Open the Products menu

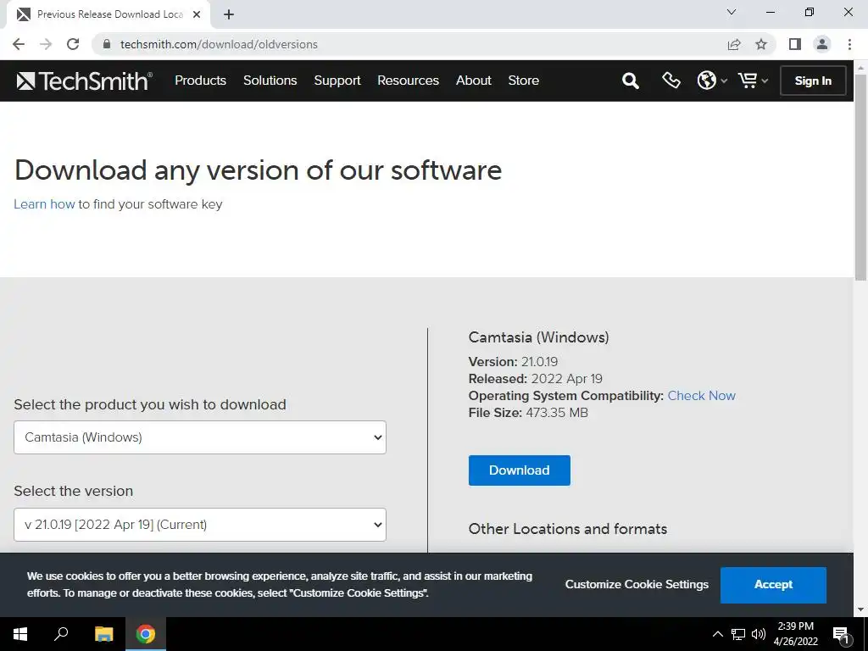200,81
